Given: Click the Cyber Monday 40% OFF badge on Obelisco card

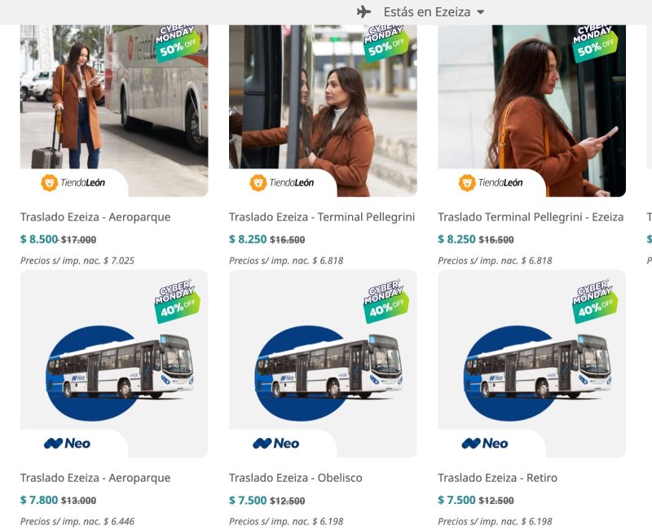Looking at the screenshot, I should pos(385,300).
